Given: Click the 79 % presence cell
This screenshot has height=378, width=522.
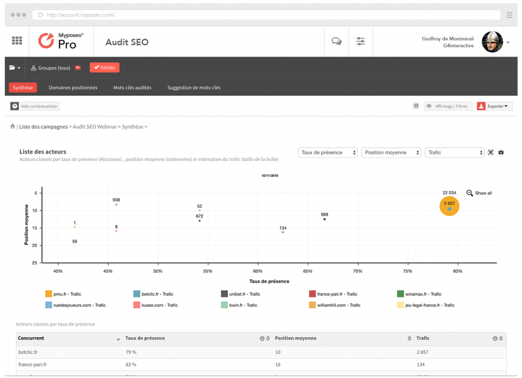Looking at the screenshot, I should 131,352.
